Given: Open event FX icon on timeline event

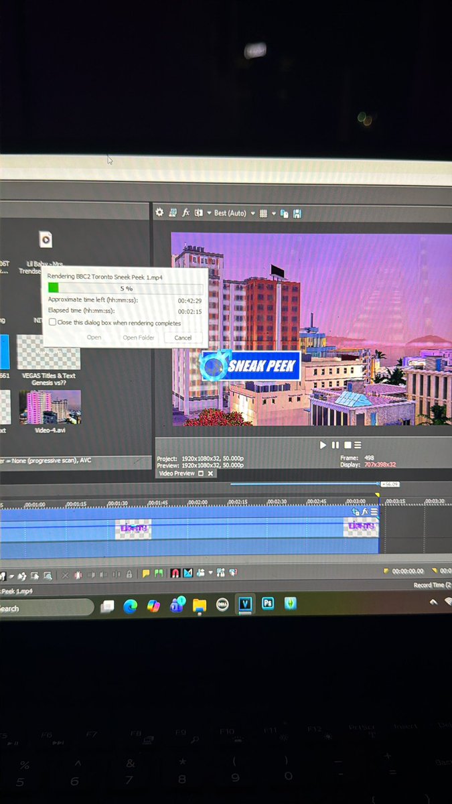Looking at the screenshot, I should [366, 511].
